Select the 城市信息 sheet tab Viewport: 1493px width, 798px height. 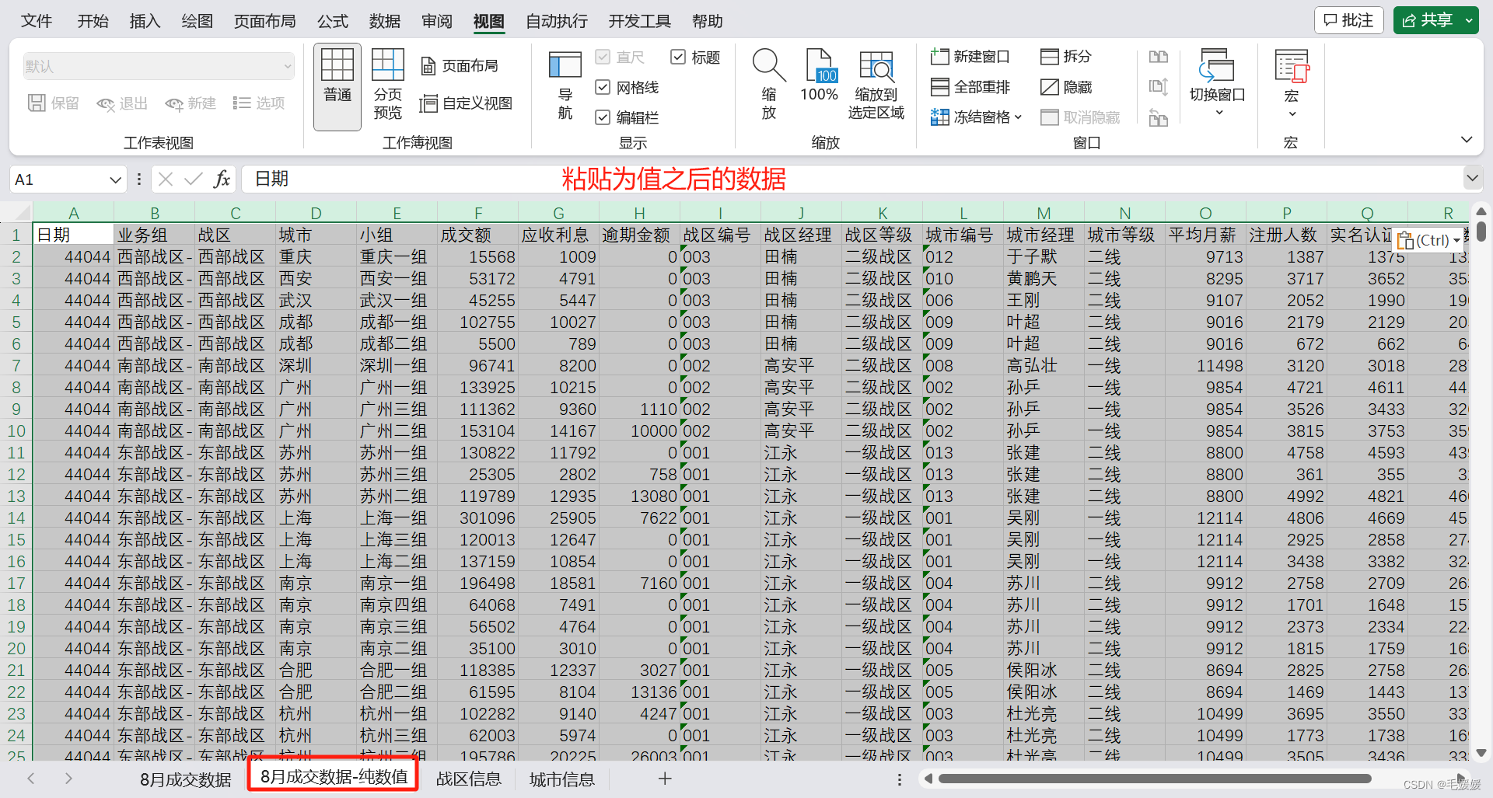click(561, 779)
